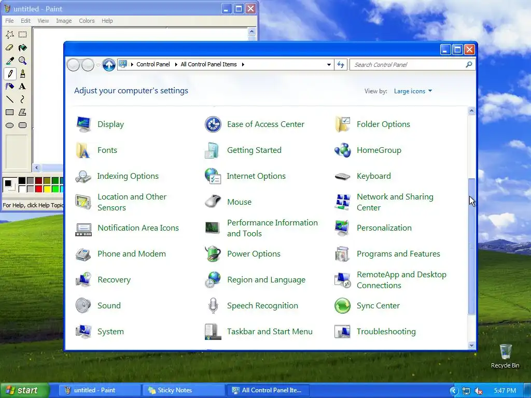This screenshot has width=531, height=398.
Task: Open Network and Sharing Center icon
Action: 342,202
